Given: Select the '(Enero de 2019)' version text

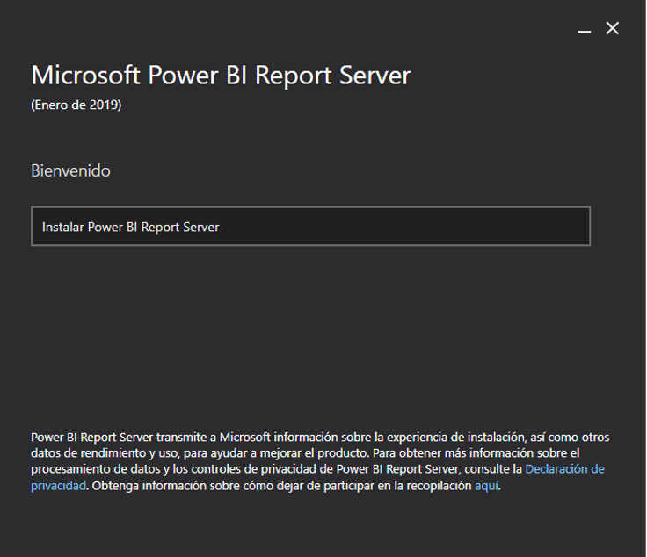Looking at the screenshot, I should [x=76, y=105].
